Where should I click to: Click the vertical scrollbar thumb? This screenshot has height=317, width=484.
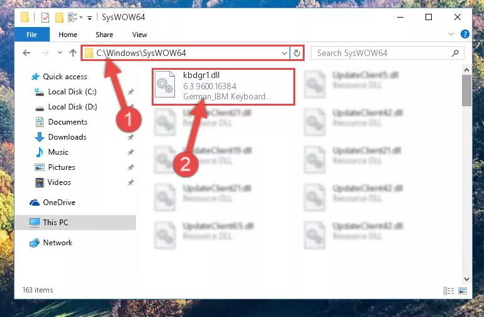466,91
